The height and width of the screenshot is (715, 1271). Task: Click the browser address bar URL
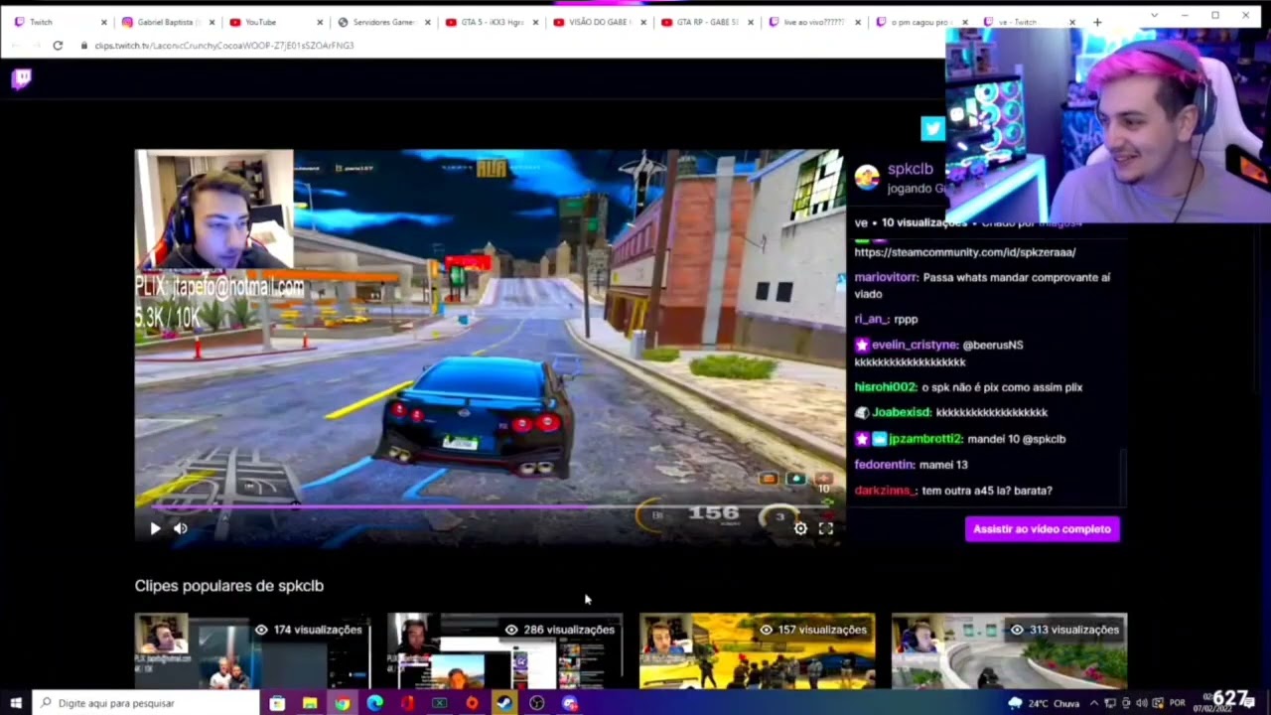[224, 46]
